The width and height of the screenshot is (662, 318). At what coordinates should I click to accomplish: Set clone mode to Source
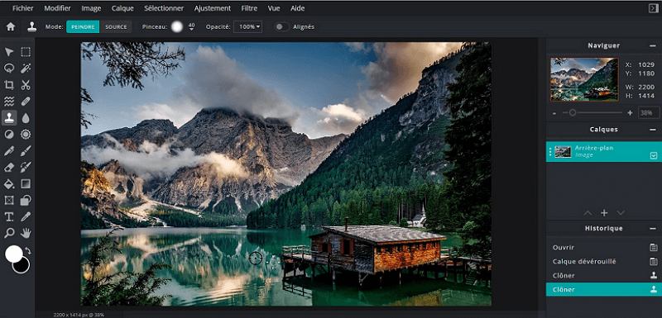click(116, 26)
